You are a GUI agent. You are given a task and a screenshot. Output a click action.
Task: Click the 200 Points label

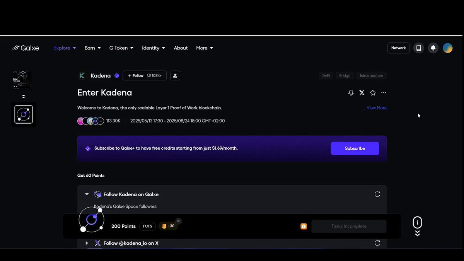click(123, 226)
